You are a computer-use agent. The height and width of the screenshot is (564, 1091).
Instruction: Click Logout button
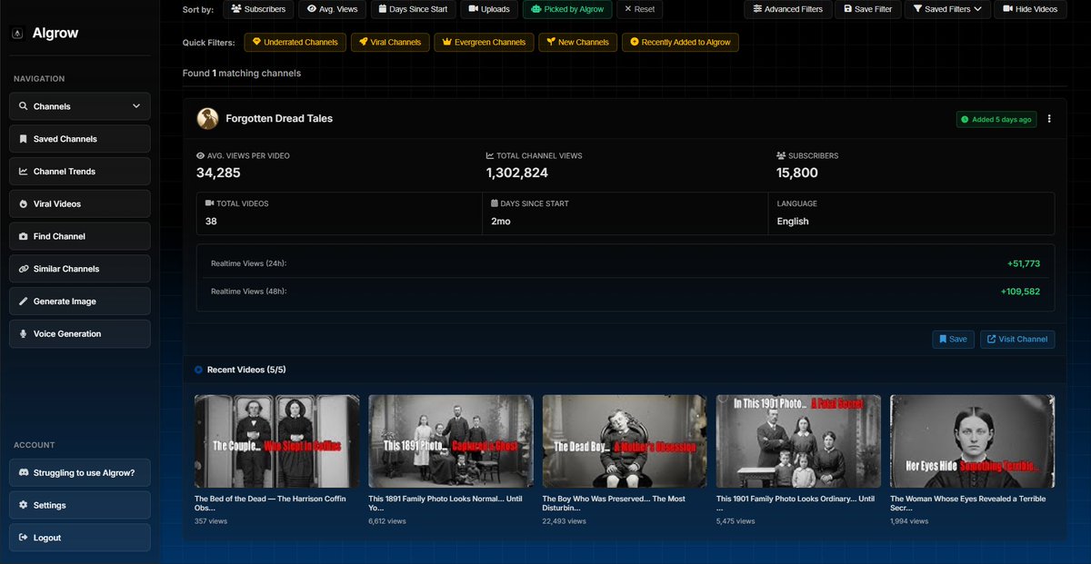tap(80, 538)
